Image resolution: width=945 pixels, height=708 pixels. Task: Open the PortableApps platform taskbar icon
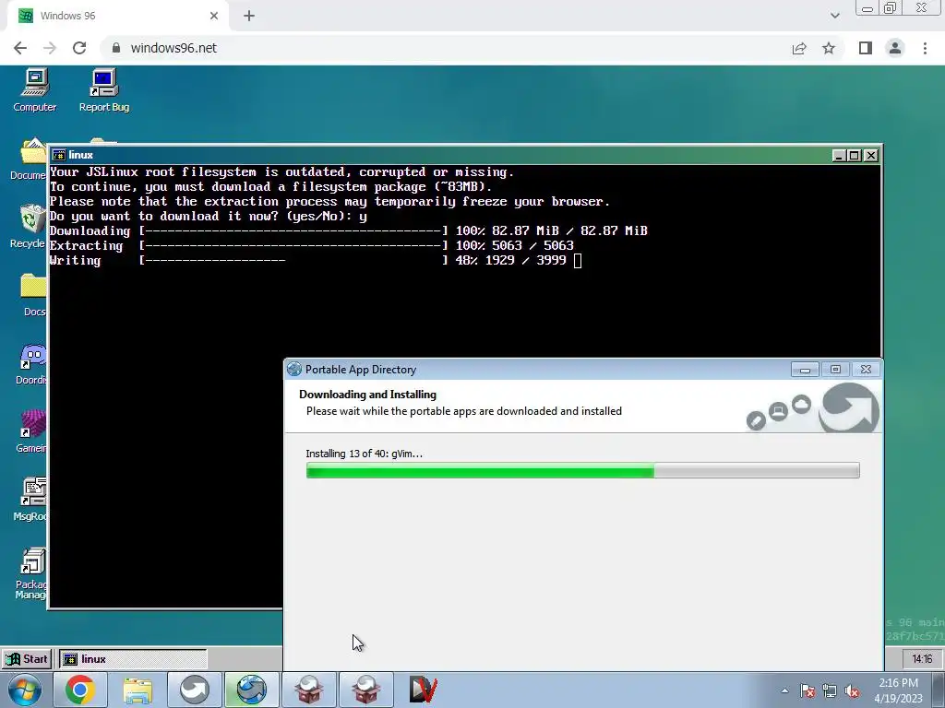[x=194, y=690]
